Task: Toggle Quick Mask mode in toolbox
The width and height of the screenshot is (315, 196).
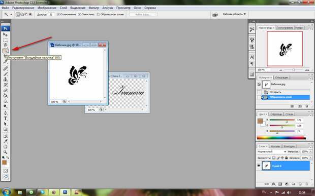Action: tap(5, 171)
